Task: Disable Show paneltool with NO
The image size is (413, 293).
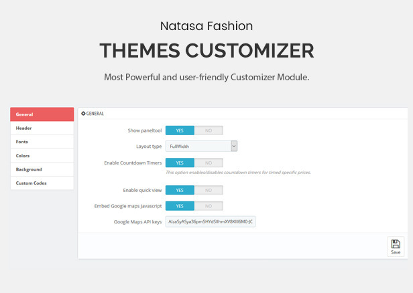Action: pos(209,130)
